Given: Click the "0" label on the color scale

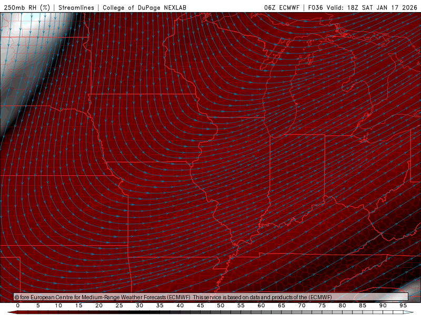Looking at the screenshot, I should (x=18, y=306).
